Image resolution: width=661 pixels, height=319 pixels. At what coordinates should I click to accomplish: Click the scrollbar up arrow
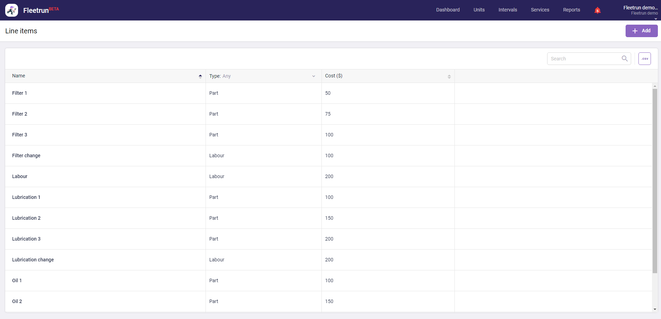pyautogui.click(x=655, y=86)
